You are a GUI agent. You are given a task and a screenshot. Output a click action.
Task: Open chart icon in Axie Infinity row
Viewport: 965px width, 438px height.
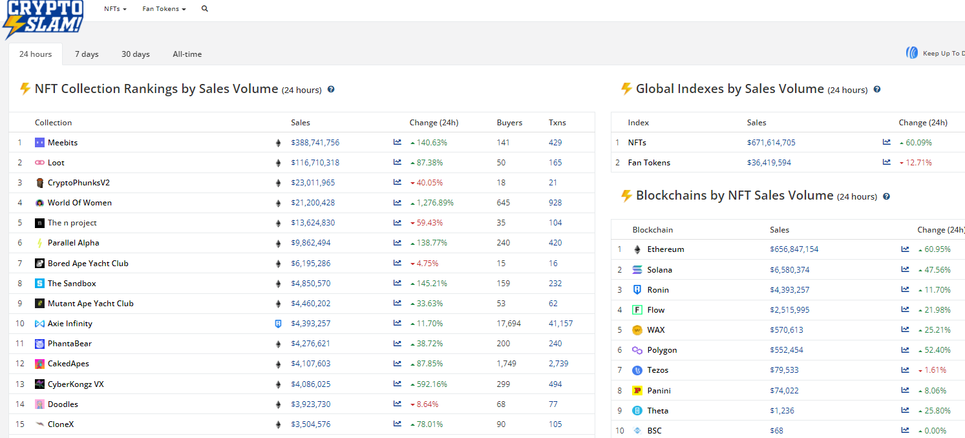click(398, 323)
